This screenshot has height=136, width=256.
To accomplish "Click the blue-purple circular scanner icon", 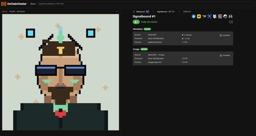I will pos(209,16).
